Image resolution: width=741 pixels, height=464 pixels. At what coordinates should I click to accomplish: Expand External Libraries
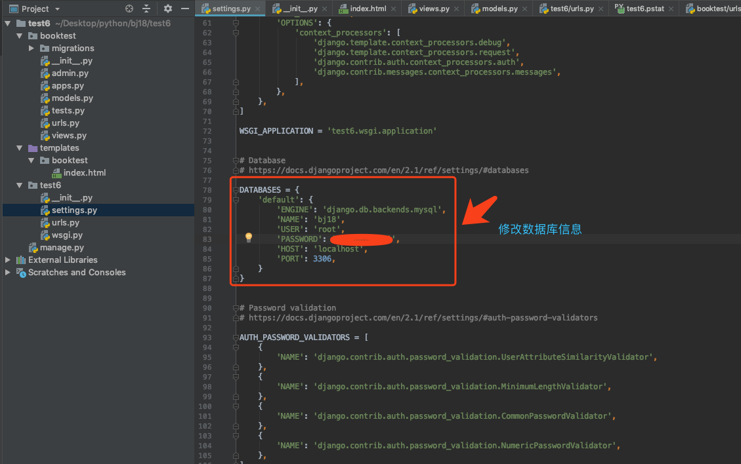pyautogui.click(x=8, y=260)
